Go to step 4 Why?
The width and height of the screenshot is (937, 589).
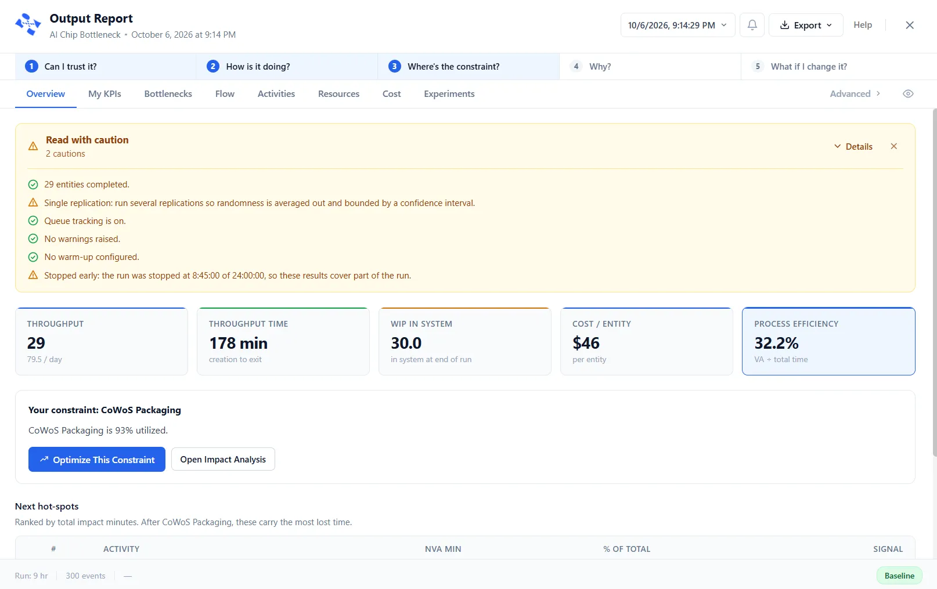(650, 67)
